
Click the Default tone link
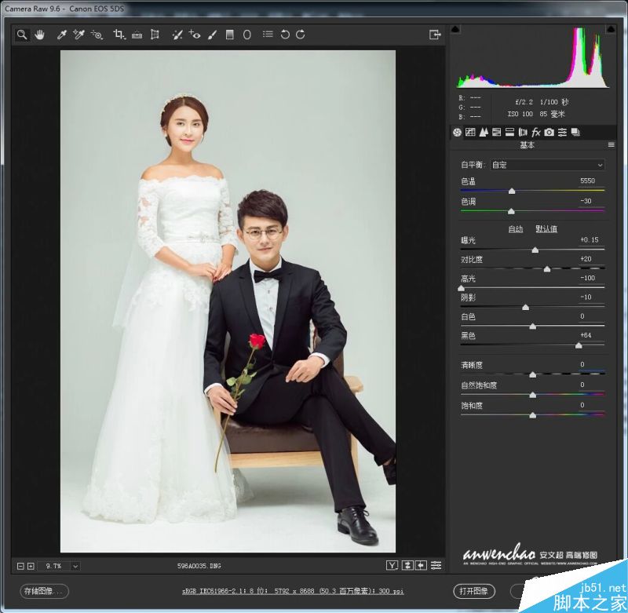[546, 229]
